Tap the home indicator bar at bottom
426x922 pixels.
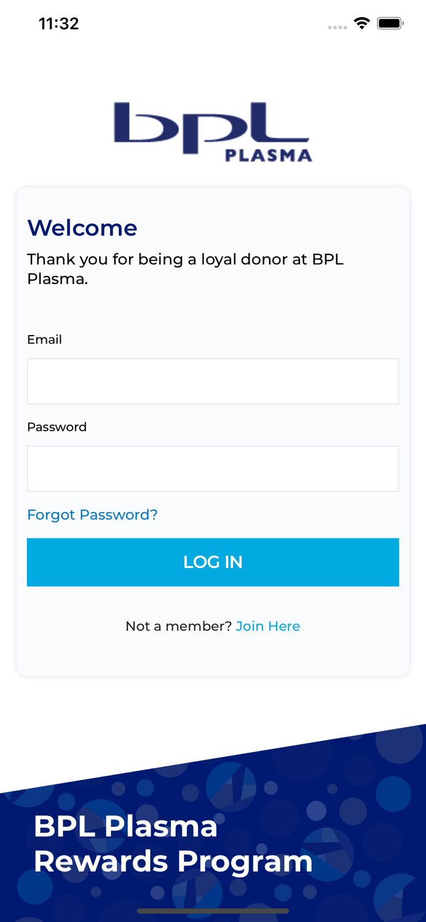point(213,911)
